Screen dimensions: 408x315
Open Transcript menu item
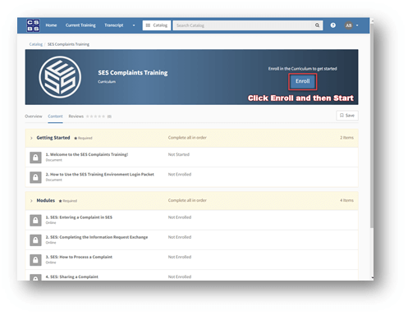114,25
